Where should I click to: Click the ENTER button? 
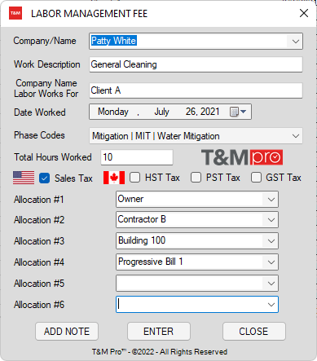tap(159, 332)
